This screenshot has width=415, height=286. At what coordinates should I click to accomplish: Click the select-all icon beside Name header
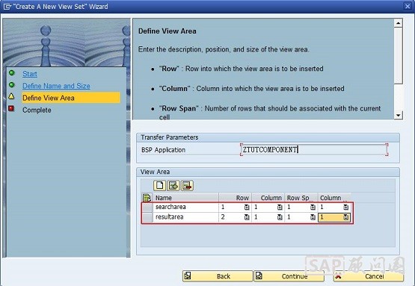[x=147, y=198]
